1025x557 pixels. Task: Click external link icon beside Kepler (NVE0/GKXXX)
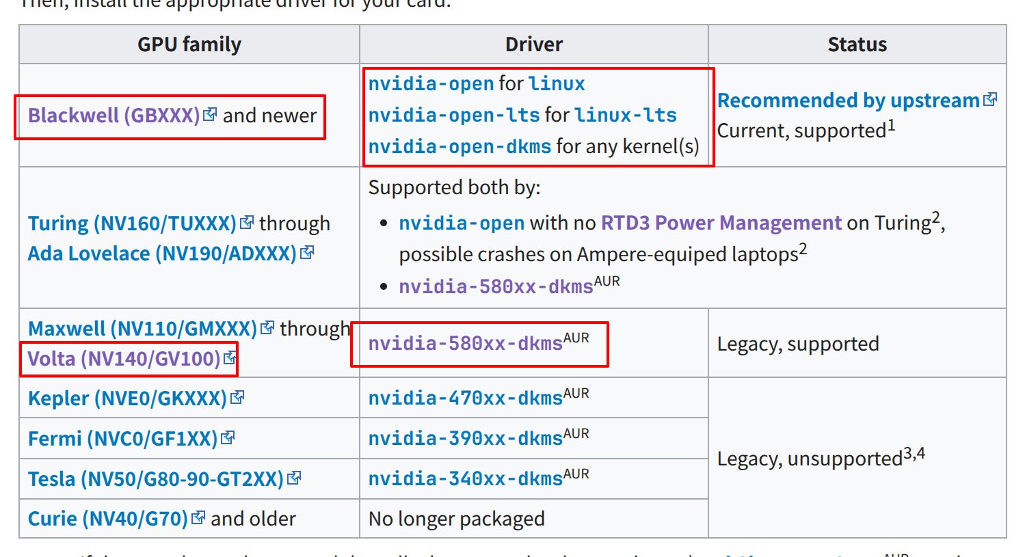point(237,398)
